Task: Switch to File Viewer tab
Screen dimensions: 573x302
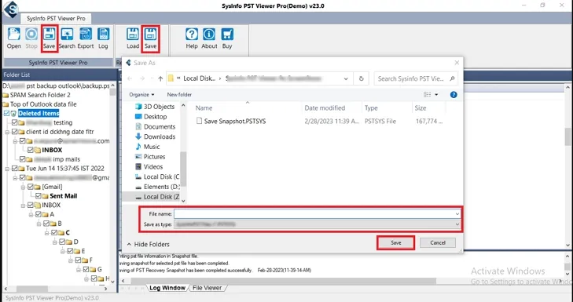Action: (208, 288)
